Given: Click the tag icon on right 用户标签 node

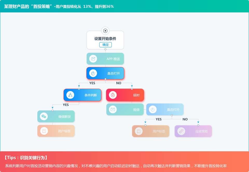Looking at the screenshot, I should click(x=139, y=131).
